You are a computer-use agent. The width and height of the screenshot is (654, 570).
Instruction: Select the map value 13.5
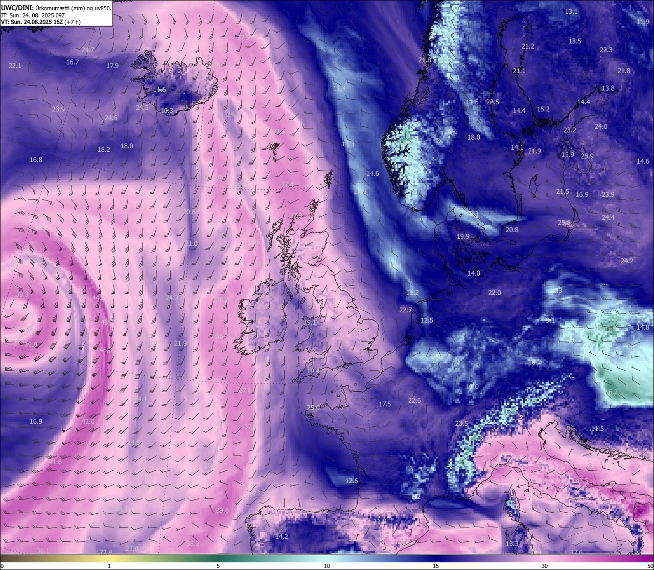pyautogui.click(x=575, y=41)
